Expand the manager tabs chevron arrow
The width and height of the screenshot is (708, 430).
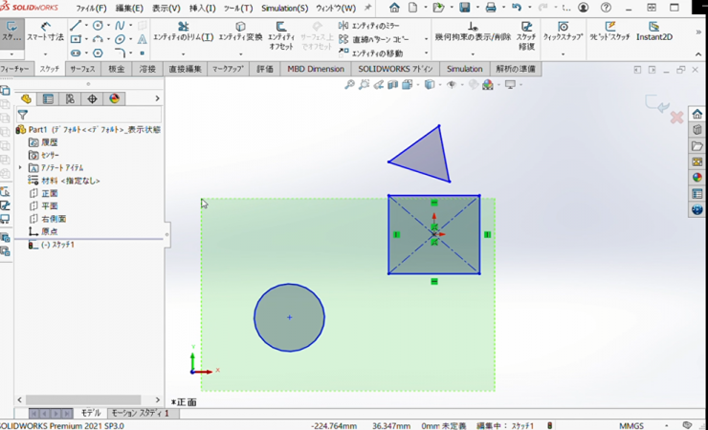tap(157, 98)
